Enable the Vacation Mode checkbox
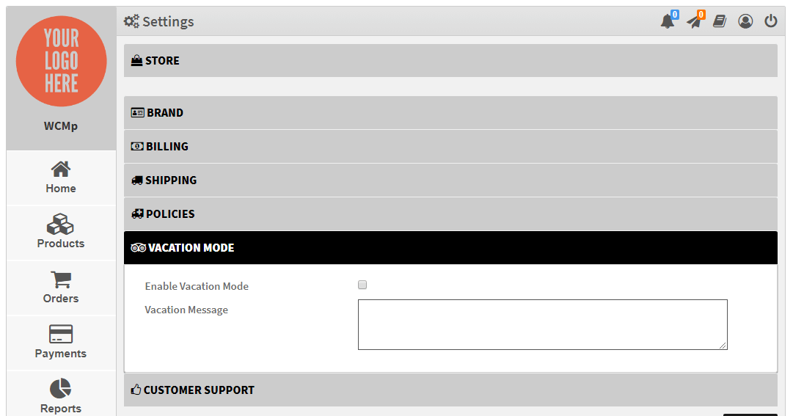Screen dimensions: 793x416 coord(362,285)
